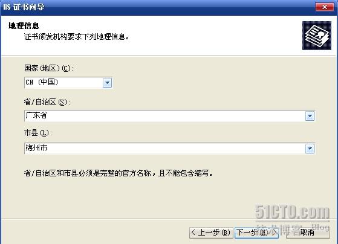Image resolution: width=338 pixels, height=244 pixels.
Task: Expand the city/county dropdown arrow
Action: pos(310,149)
